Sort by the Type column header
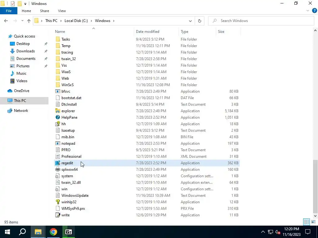Screen dimensions: 318x238 184,32
